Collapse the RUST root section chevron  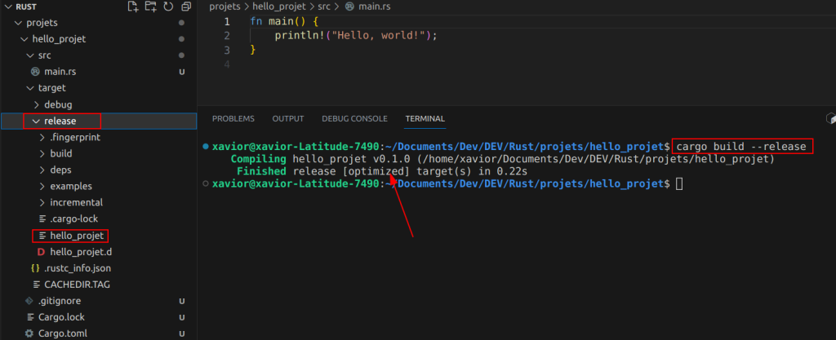[x=7, y=7]
